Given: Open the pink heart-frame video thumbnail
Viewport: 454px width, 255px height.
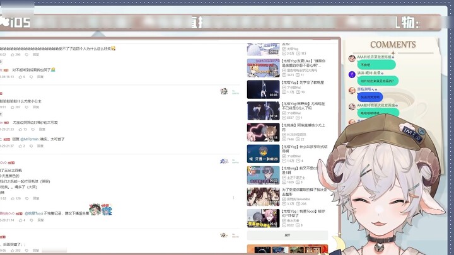Looking at the screenshot, I should point(262,132).
